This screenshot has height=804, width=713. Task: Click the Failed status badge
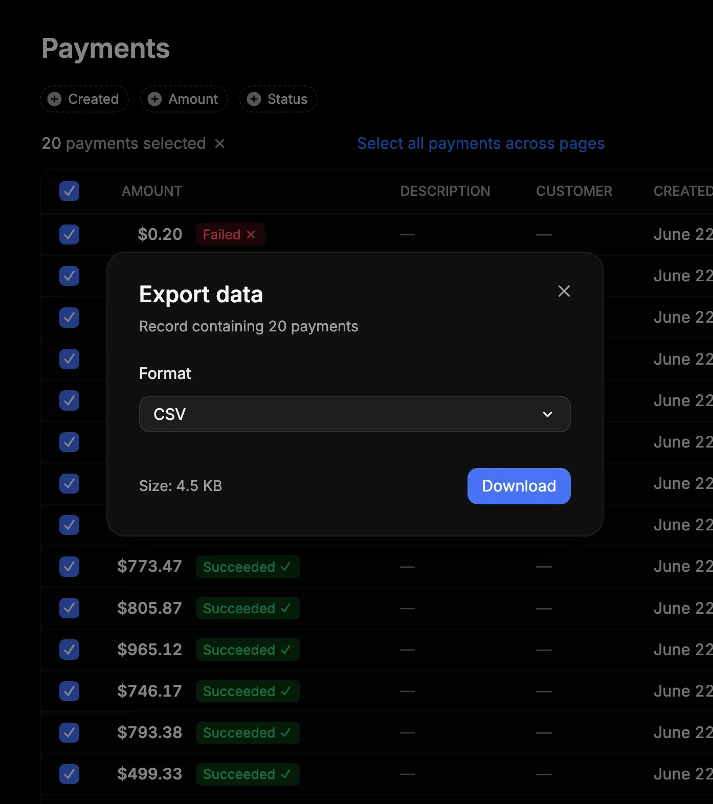(230, 234)
